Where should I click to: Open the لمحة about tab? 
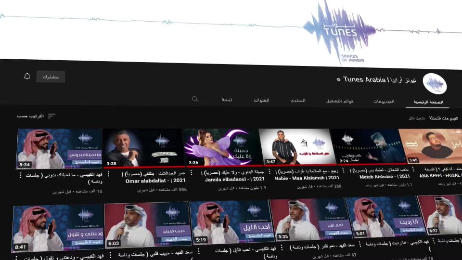coord(227,100)
